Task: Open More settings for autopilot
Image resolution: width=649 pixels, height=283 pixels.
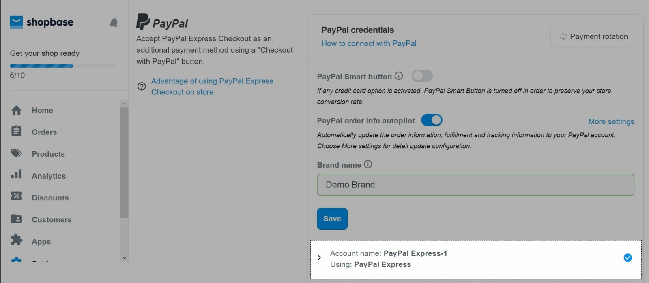Action: click(611, 121)
